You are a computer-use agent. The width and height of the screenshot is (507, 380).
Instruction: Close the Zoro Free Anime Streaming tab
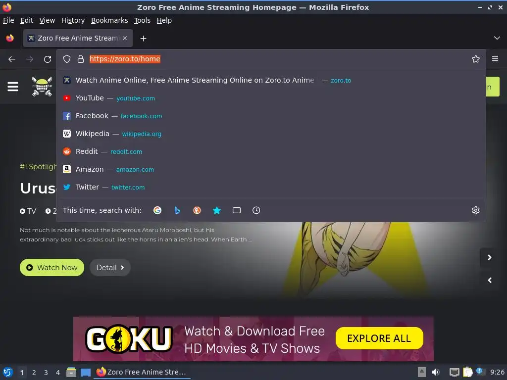click(125, 38)
